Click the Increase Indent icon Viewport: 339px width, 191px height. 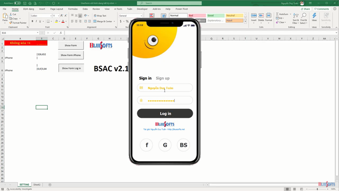(89, 21)
